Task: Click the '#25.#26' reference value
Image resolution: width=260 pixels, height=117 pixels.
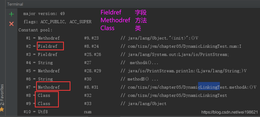Action: coord(93,54)
